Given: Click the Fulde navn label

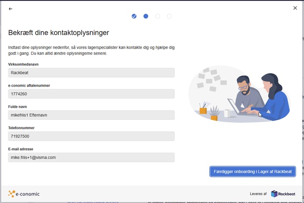Looking at the screenshot, I should pyautogui.click(x=17, y=107).
